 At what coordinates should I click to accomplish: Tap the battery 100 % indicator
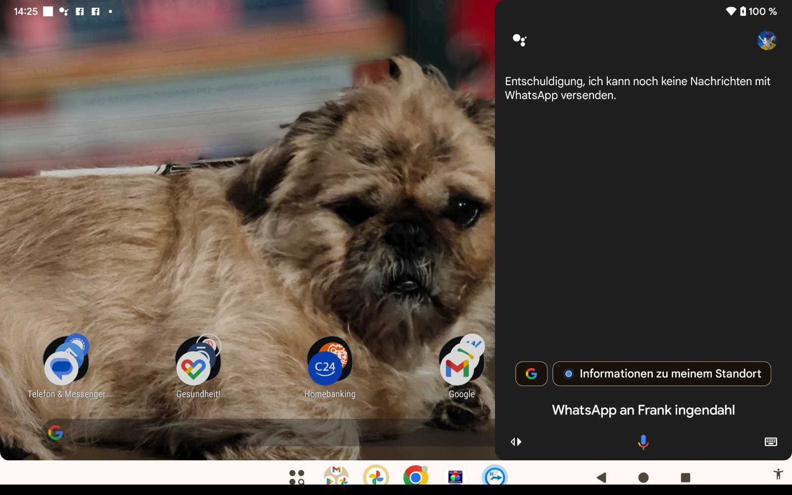[759, 11]
